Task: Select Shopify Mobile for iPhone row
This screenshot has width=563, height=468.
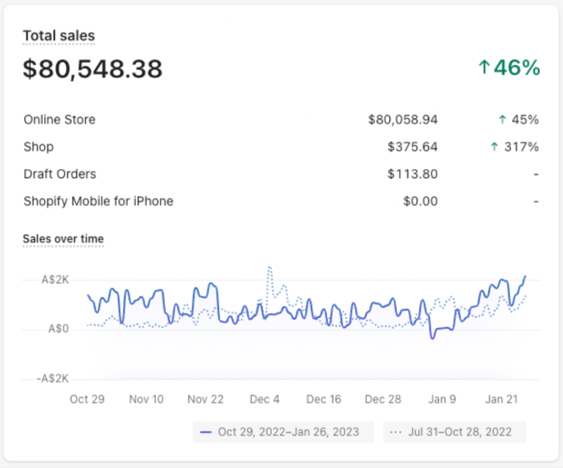Action: coord(98,201)
